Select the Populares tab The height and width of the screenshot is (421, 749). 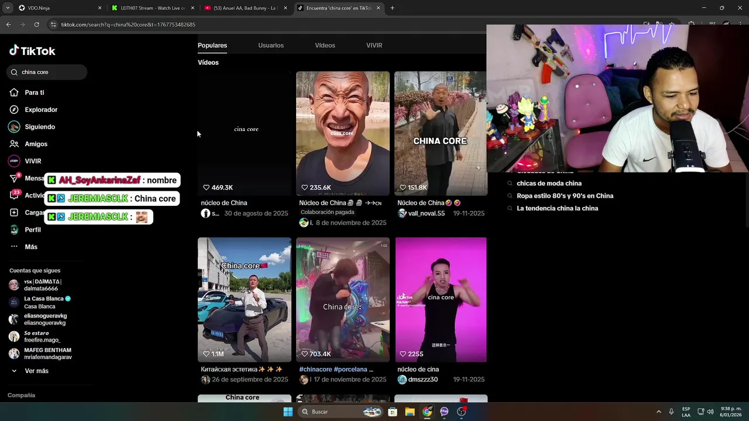(x=212, y=45)
